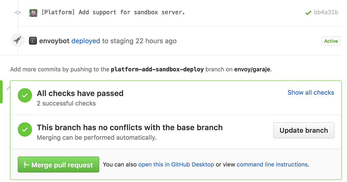The width and height of the screenshot is (347, 182).
Task: Click the green merge-status tab on left edge
Action: click(x=1, y=91)
